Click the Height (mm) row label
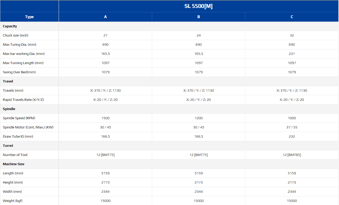Image resolution: width=339 pixels, height=205 pixels. tap(13, 183)
